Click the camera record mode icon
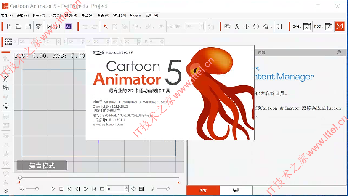This screenshot has width=348, height=196. 280,26
